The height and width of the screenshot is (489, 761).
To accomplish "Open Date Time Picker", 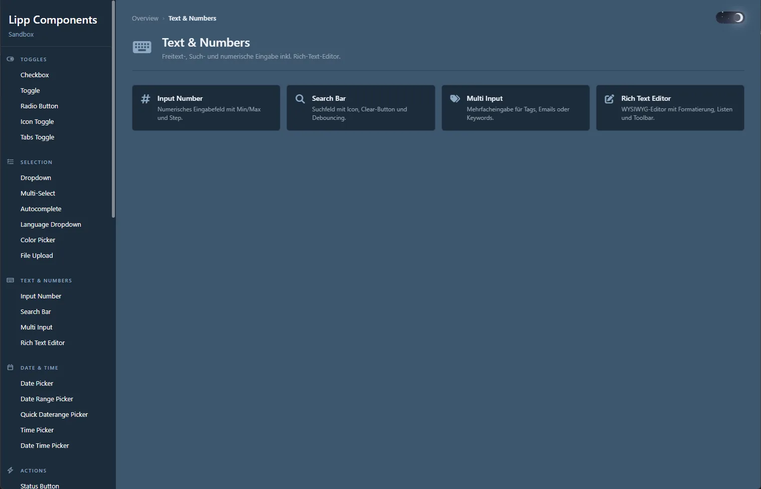I will coord(45,446).
